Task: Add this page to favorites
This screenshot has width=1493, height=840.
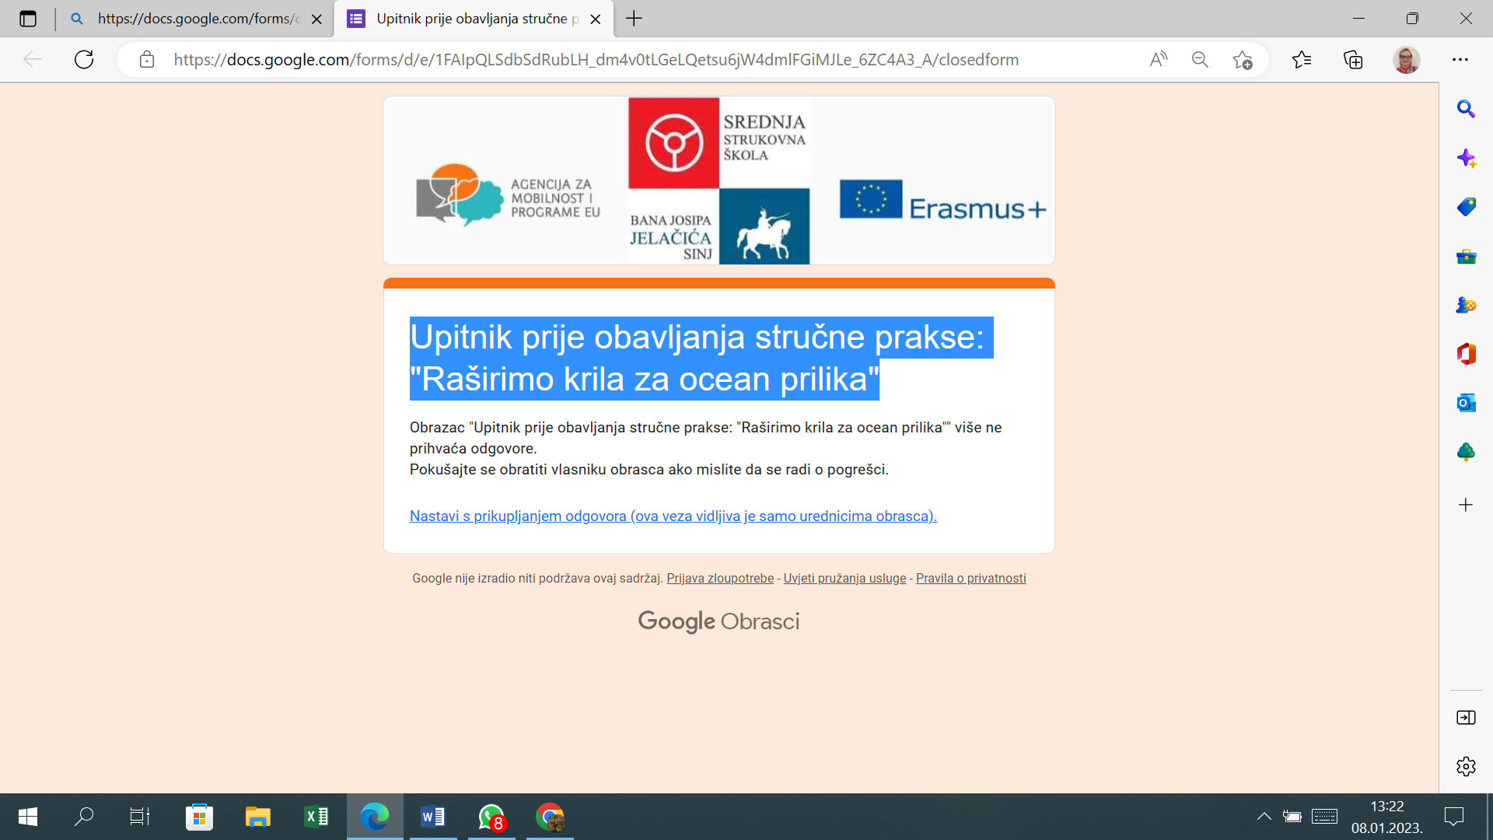Action: [1242, 60]
